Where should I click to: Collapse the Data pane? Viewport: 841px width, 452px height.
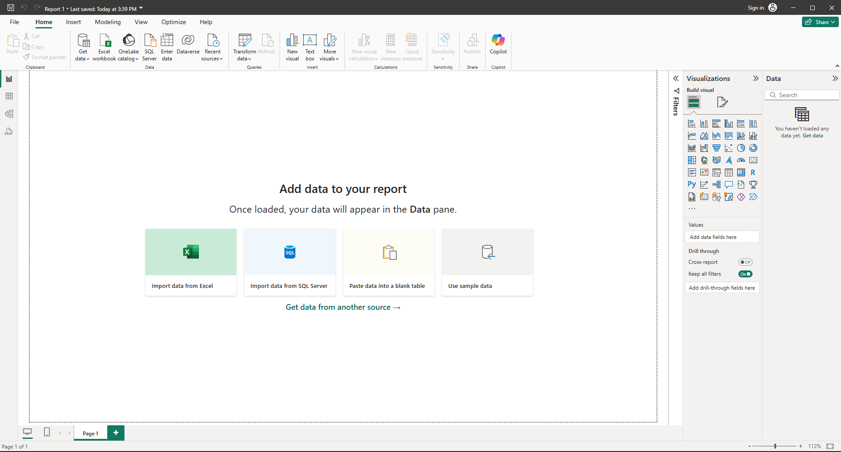click(x=835, y=78)
